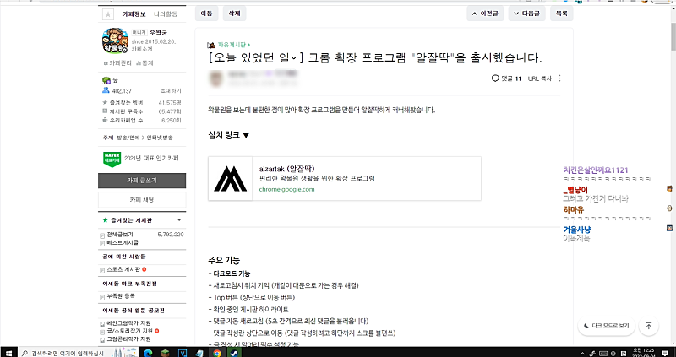Screen dimensions: 676x357
Task: Open the 통계 statistics link
Action: pyautogui.click(x=144, y=62)
